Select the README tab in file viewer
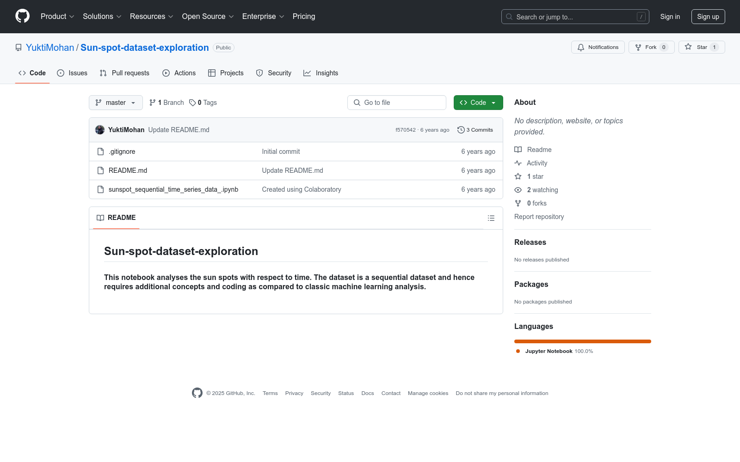Screen dimensions: 740x462 pyautogui.click(x=116, y=218)
